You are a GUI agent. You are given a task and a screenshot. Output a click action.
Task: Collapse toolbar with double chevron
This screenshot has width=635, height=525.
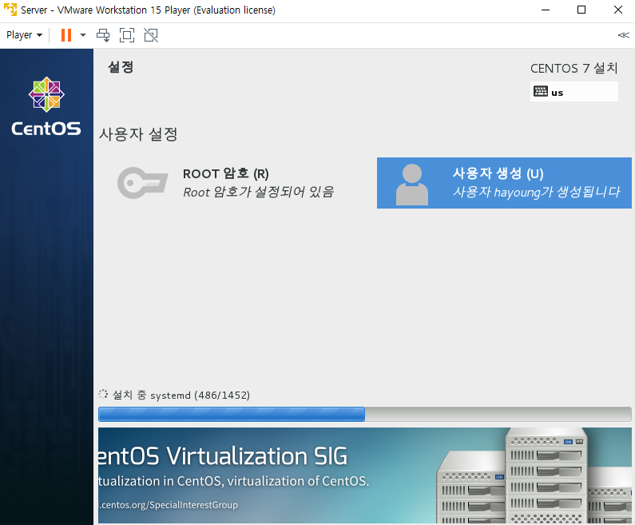[x=623, y=35]
